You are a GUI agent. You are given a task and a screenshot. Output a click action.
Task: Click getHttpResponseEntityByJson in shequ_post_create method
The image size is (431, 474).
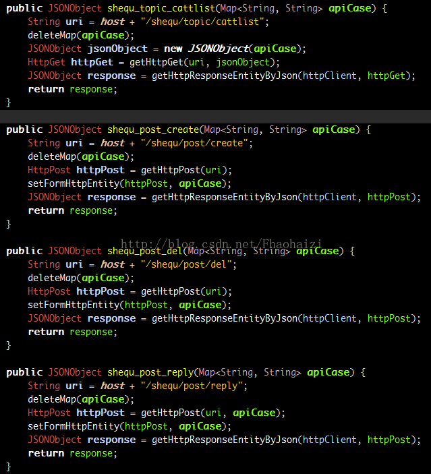tap(225, 197)
